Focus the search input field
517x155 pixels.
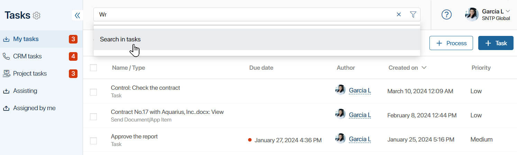click(244, 14)
